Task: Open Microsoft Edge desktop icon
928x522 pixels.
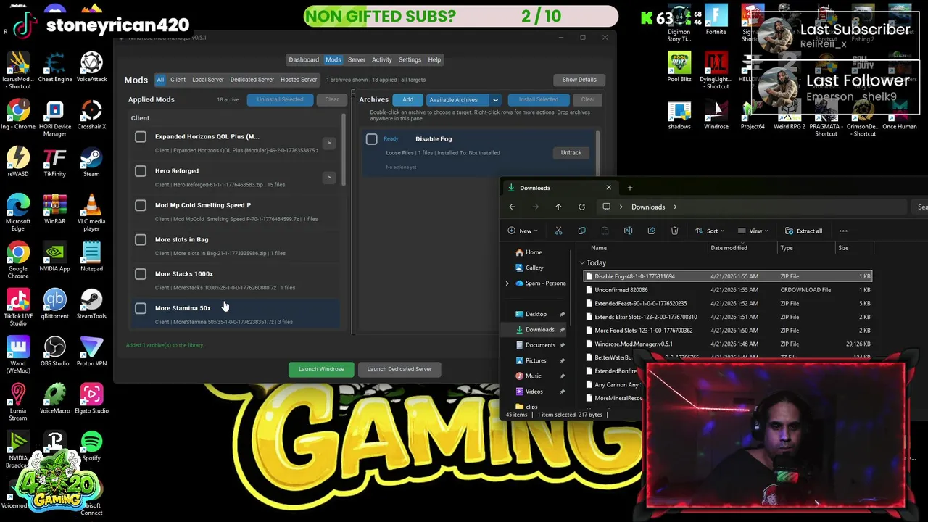Action: 18,212
